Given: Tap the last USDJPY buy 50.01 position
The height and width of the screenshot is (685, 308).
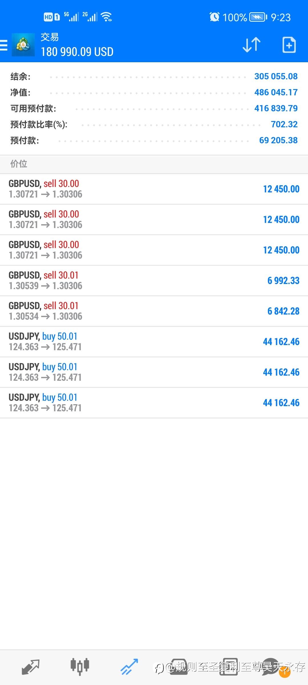Looking at the screenshot, I should pos(154,403).
